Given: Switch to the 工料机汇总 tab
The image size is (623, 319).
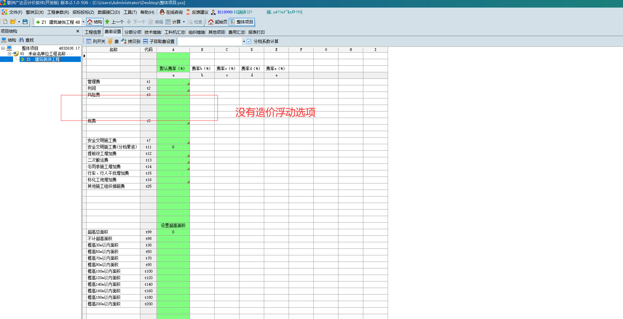Looking at the screenshot, I should coord(175,32).
